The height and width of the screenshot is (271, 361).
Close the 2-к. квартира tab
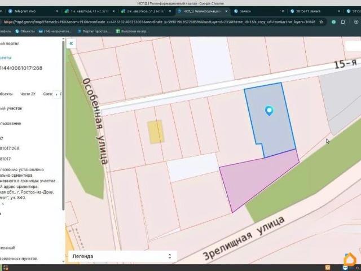tap(170, 11)
